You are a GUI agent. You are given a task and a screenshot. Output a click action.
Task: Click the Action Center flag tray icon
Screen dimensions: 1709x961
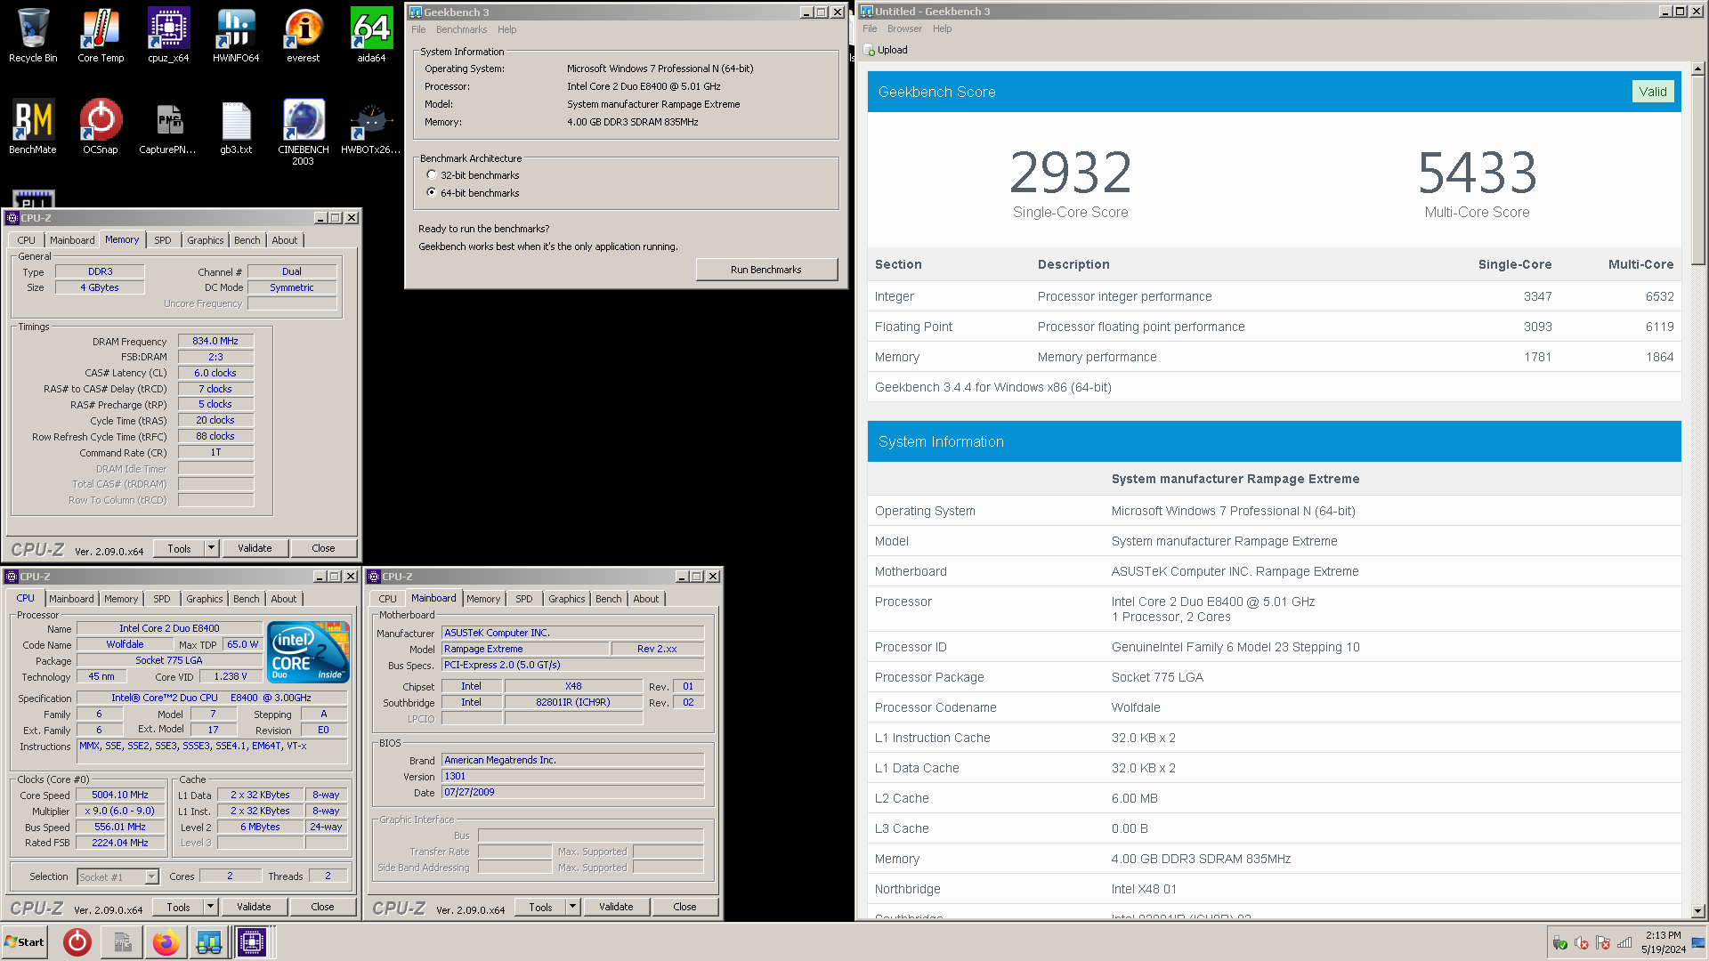(1603, 942)
